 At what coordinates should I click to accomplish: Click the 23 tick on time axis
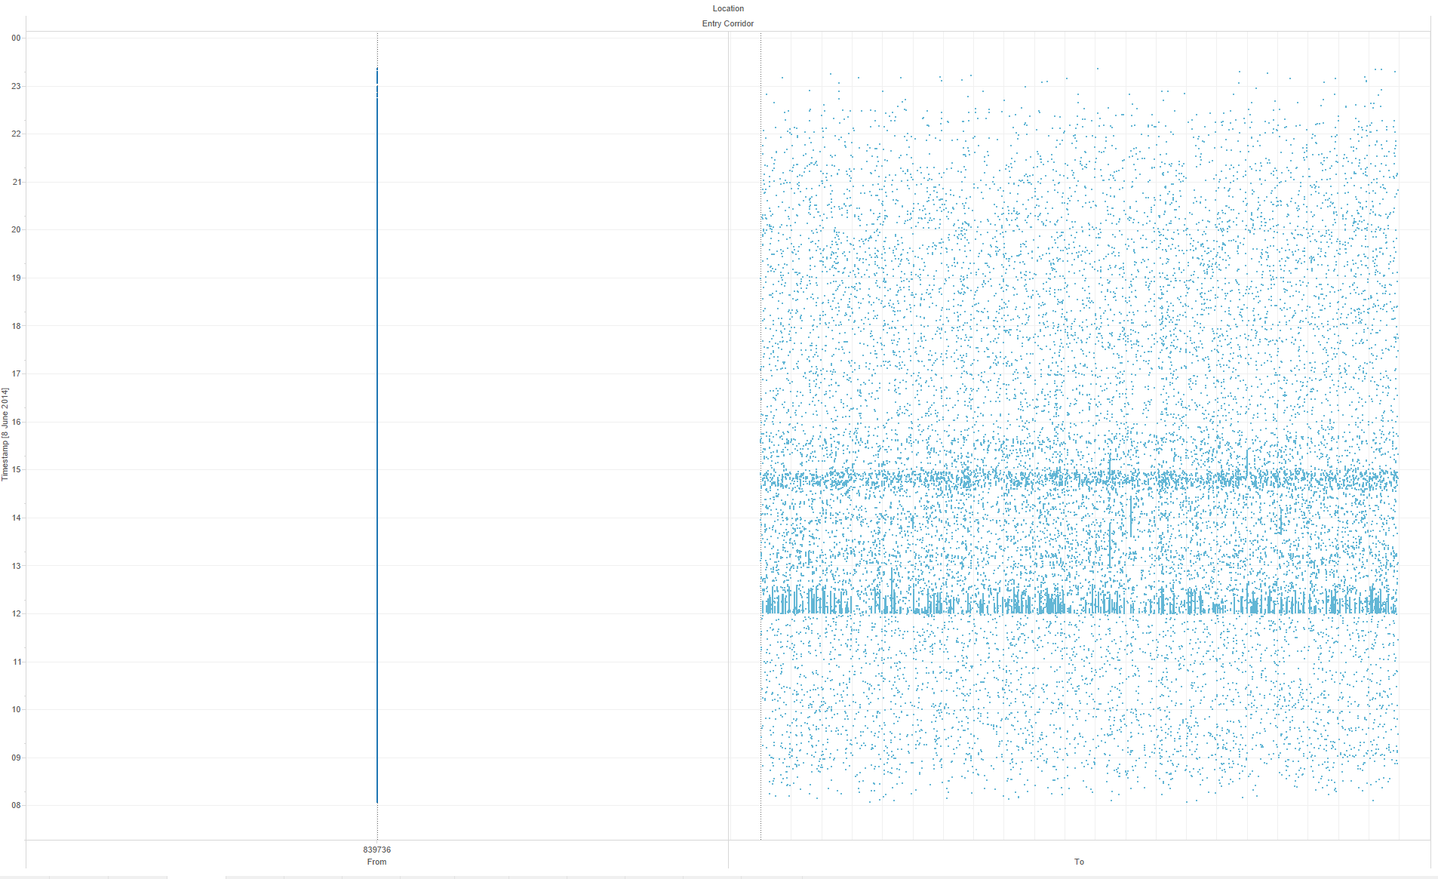click(16, 86)
